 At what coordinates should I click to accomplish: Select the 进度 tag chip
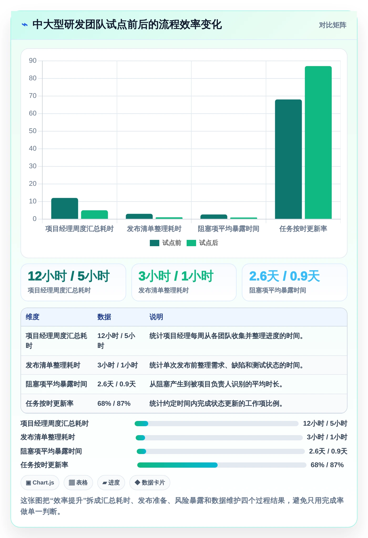click(x=111, y=483)
